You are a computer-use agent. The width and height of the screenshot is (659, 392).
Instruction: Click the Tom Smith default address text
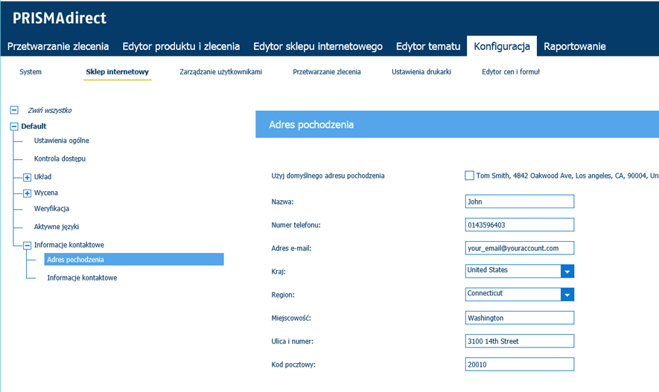567,176
